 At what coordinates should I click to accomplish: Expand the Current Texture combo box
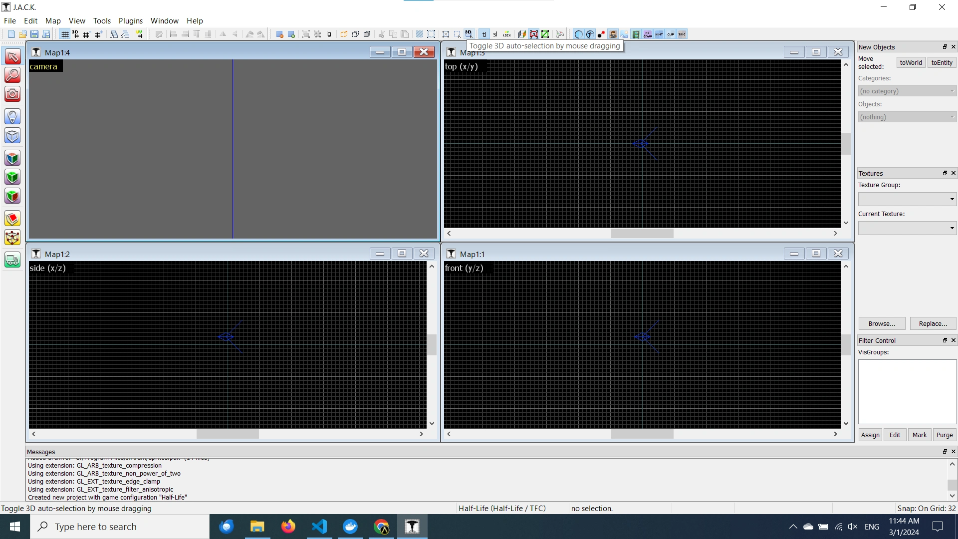point(907,228)
